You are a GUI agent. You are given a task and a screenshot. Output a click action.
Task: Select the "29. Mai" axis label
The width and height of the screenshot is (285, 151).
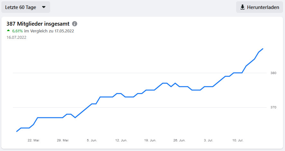coord(63,140)
